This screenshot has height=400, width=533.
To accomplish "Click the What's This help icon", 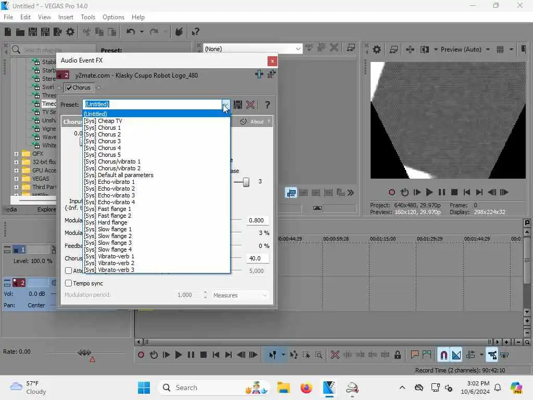I will pos(195,32).
